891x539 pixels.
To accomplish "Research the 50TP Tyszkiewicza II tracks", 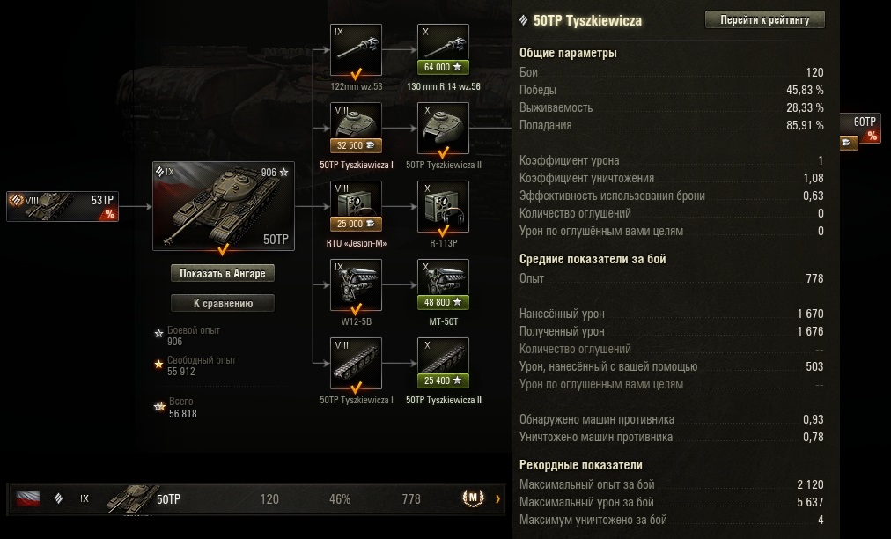I will [443, 364].
